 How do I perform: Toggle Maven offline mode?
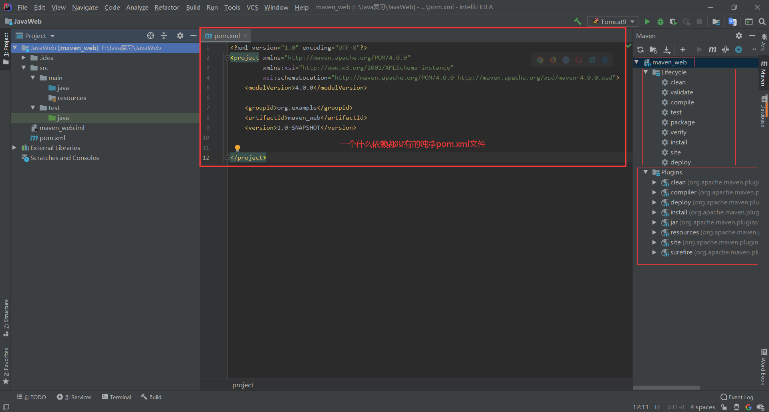coord(725,50)
